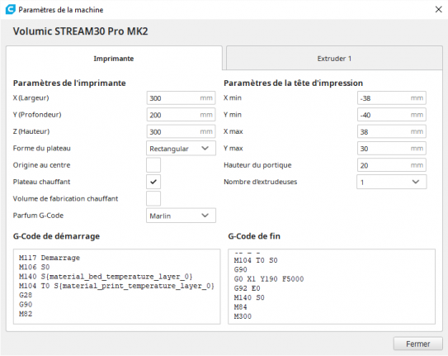The height and width of the screenshot is (356, 448).
Task: Open the Extruder 1 tab
Action: [x=334, y=59]
